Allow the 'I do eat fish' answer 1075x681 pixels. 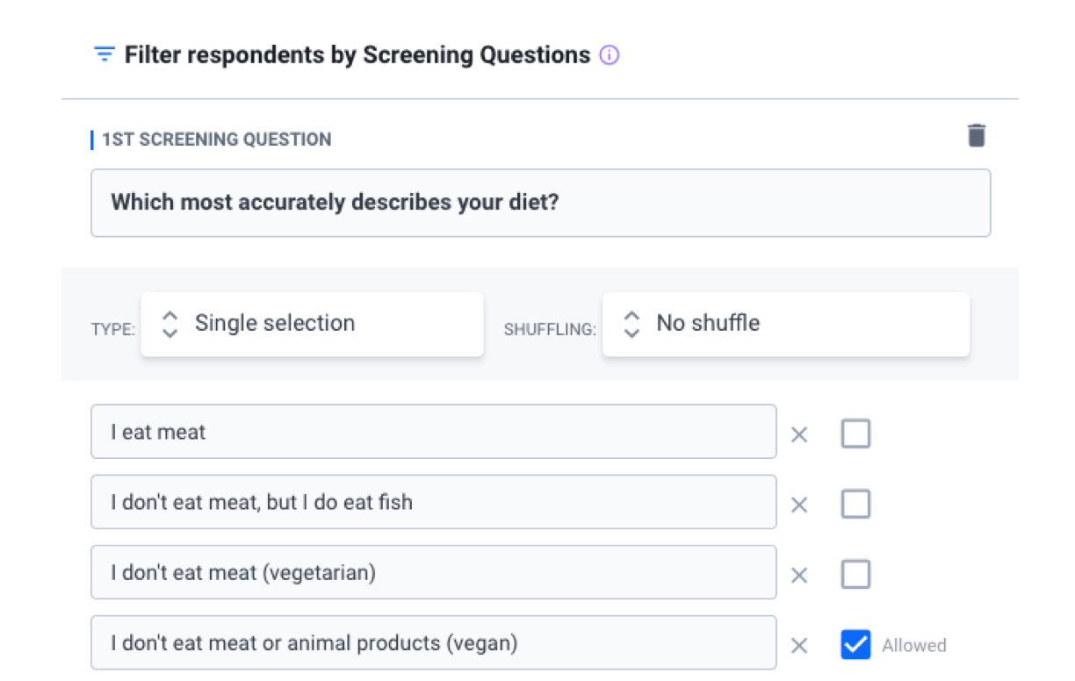(855, 504)
